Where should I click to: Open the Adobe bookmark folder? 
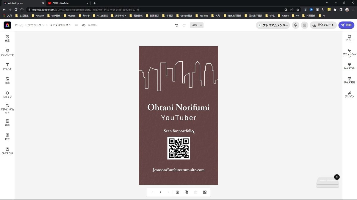pyautogui.click(x=283, y=15)
